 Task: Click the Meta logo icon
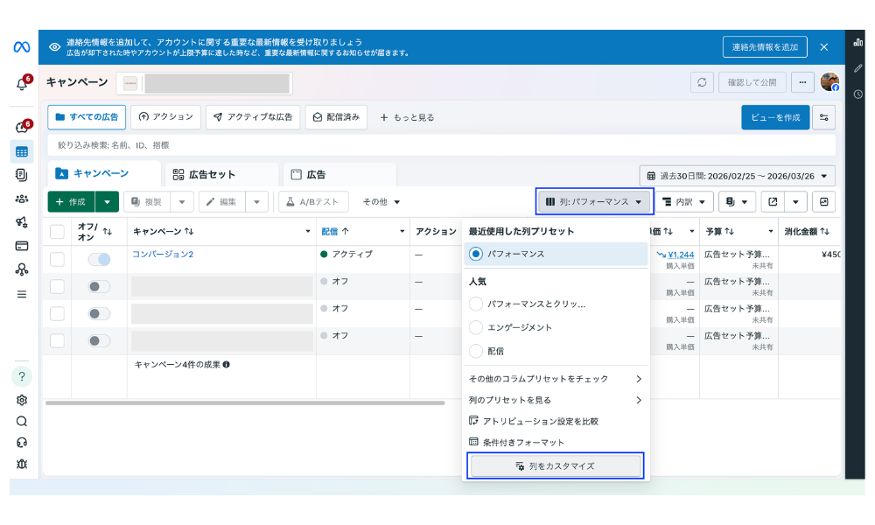click(x=22, y=47)
